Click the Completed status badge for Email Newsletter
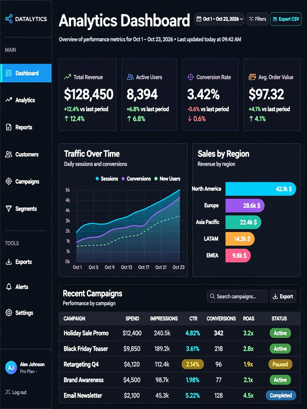The height and width of the screenshot is (409, 307). tap(281, 396)
